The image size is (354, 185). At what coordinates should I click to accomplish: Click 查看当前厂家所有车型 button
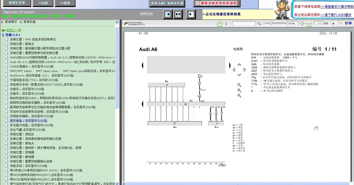click(167, 3)
